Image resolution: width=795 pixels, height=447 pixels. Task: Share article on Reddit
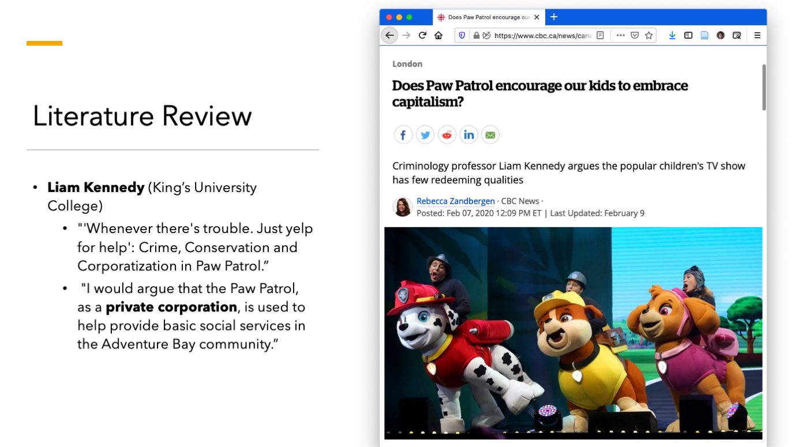click(447, 135)
